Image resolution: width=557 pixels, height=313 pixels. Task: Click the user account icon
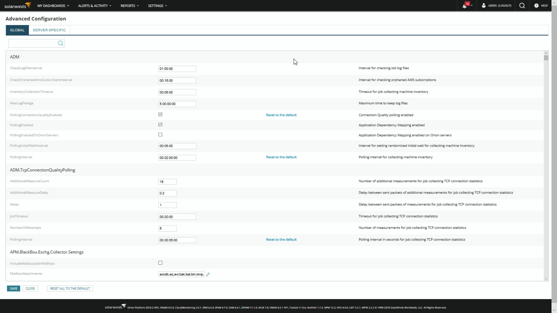coord(484,6)
